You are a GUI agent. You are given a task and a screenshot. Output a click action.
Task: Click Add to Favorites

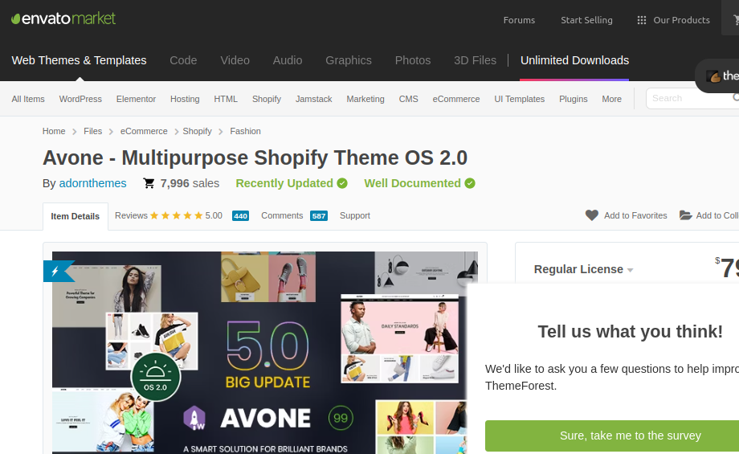point(627,215)
